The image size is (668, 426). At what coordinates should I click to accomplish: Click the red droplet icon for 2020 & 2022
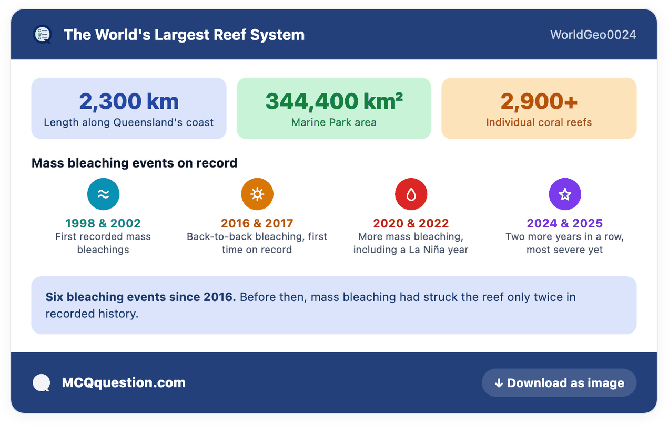(x=411, y=194)
